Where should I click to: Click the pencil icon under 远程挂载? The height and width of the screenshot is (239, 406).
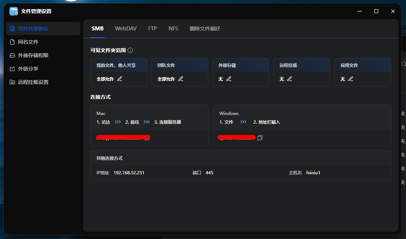click(290, 78)
